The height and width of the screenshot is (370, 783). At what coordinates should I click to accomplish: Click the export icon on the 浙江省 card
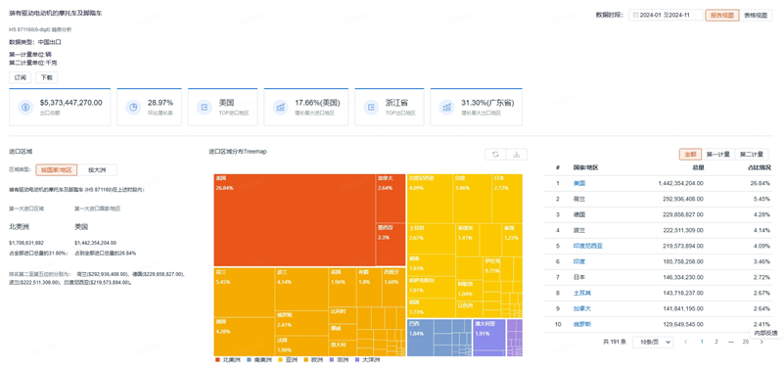point(371,107)
